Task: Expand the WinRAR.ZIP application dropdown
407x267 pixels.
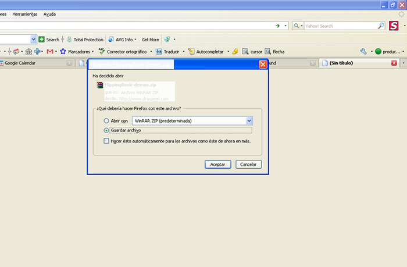Action: (249, 120)
